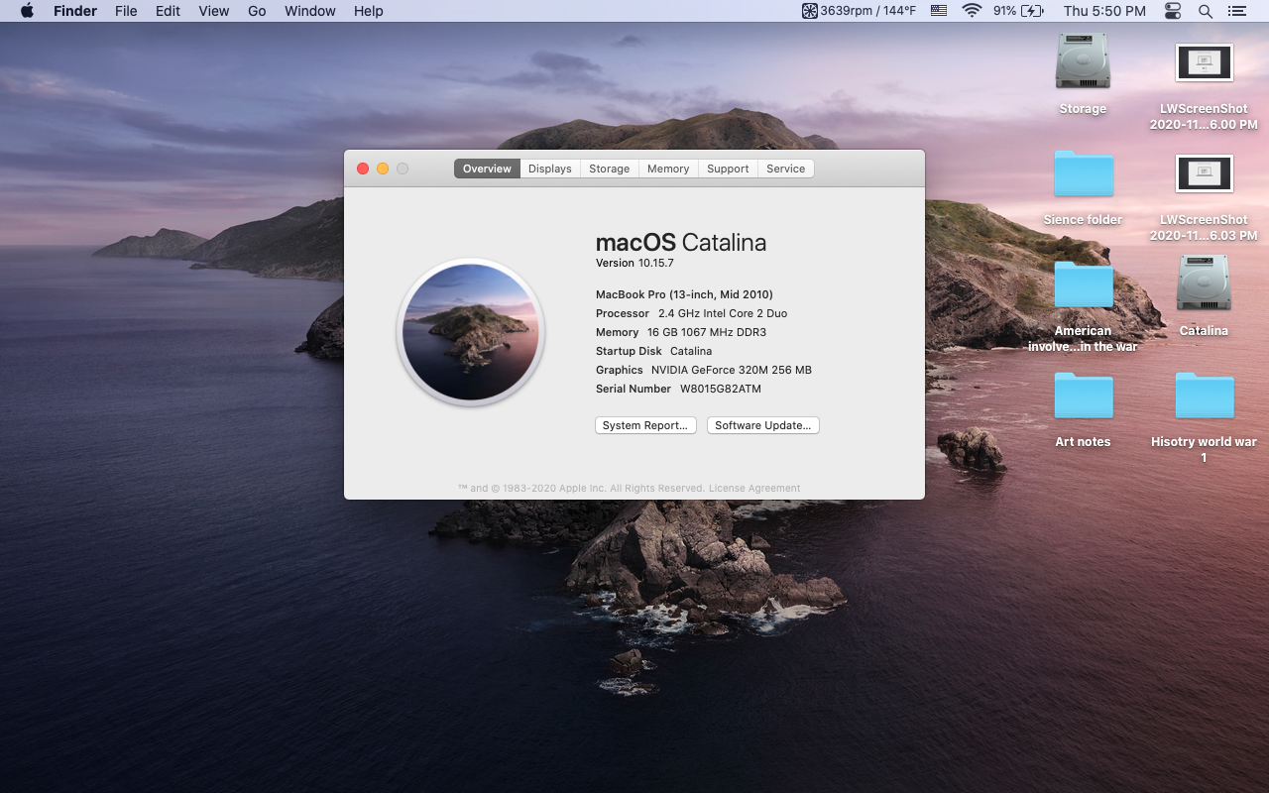The image size is (1269, 793).
Task: Open the Go menu
Action: coord(257,11)
